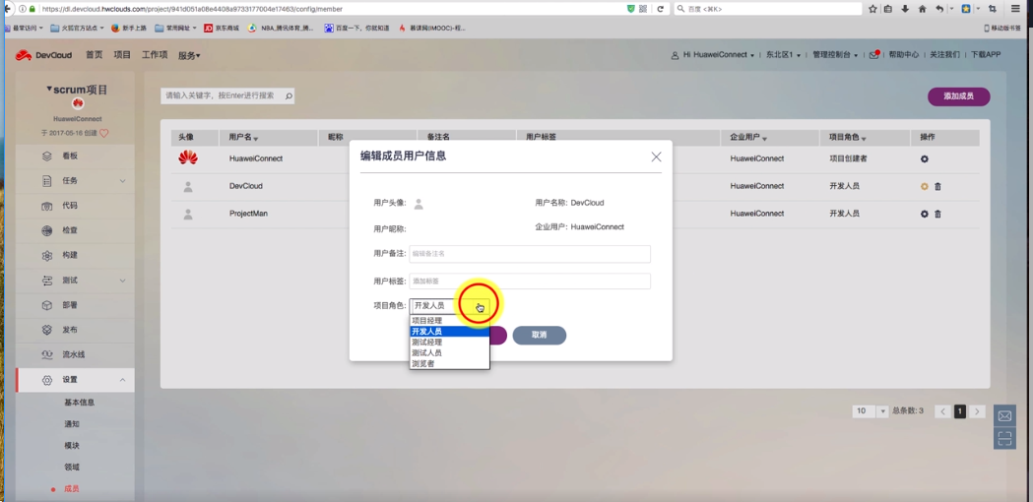The image size is (1033, 502).
Task: Click browser downloads arrow icon
Action: [905, 9]
